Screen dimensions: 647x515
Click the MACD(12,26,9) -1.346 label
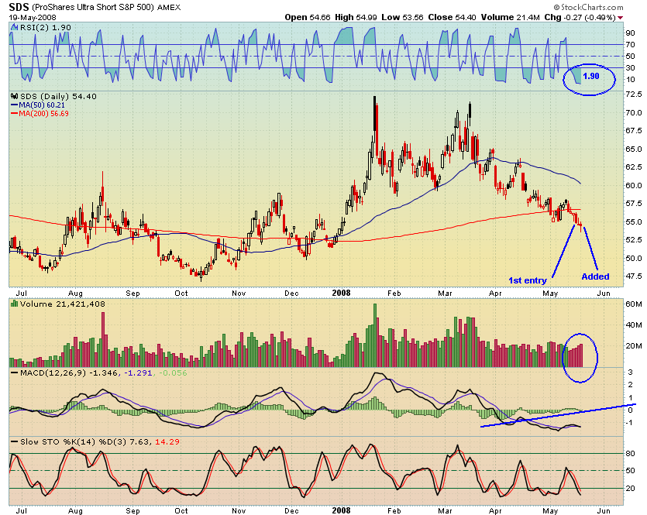point(69,373)
